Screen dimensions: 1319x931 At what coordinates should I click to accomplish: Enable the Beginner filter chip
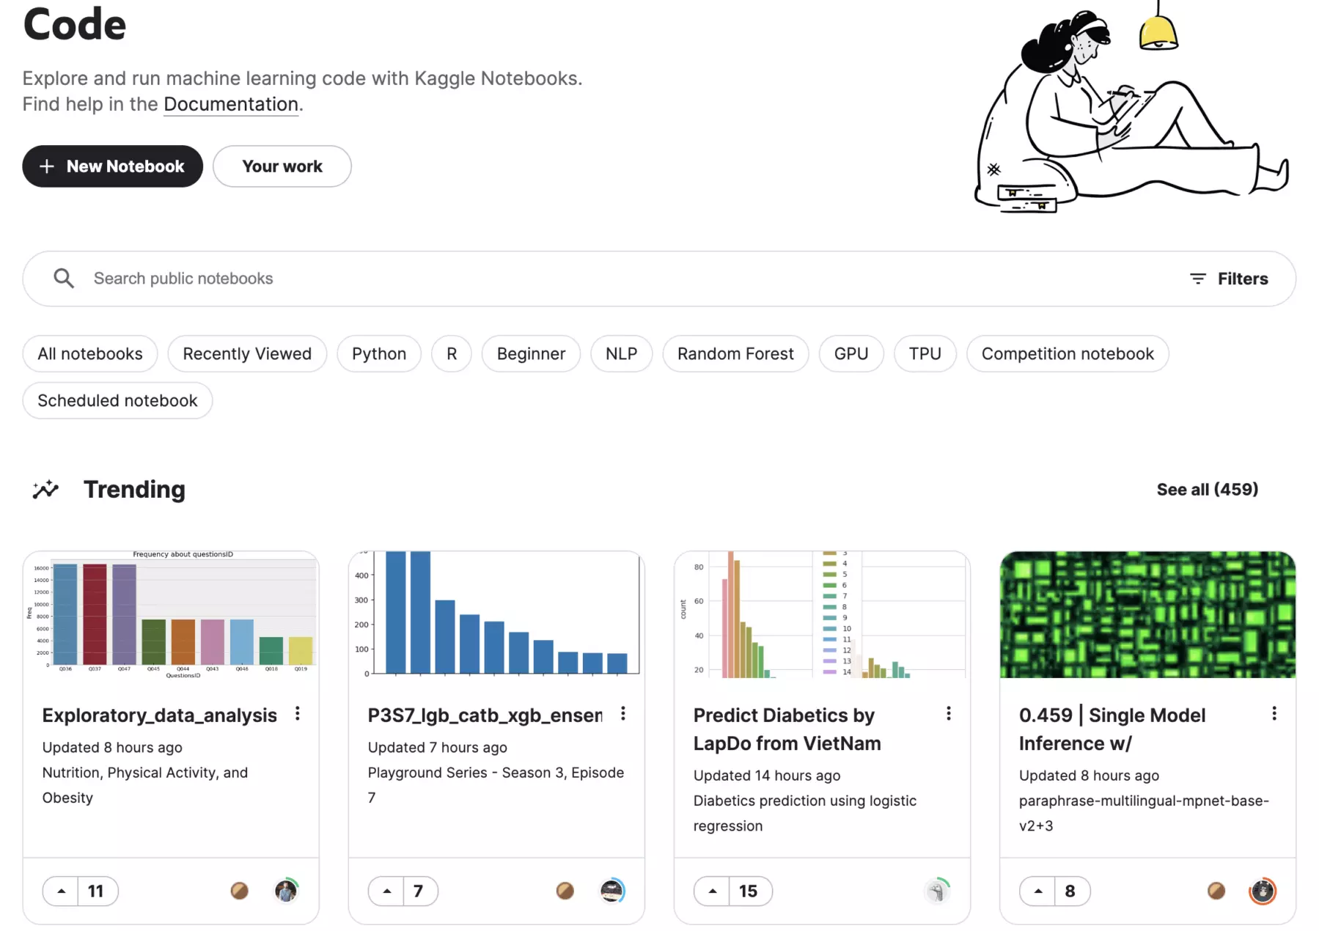click(531, 354)
